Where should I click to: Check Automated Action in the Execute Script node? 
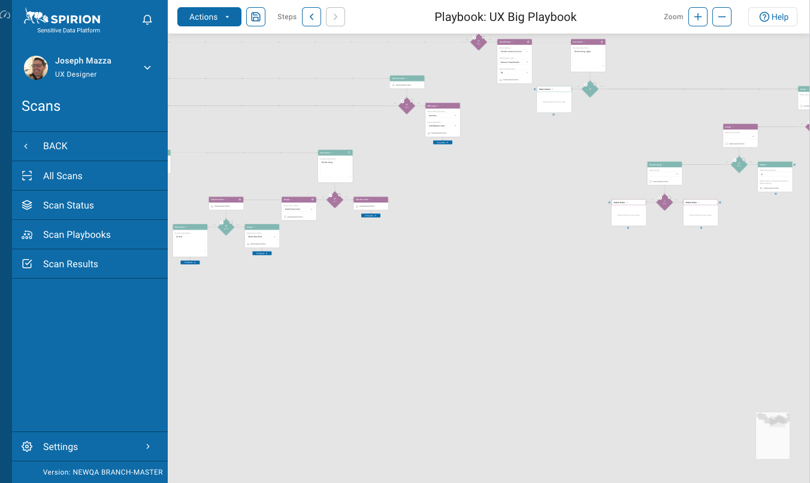(x=651, y=182)
